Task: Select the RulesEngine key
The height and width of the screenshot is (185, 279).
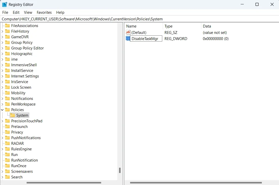Action: [x=21, y=149]
